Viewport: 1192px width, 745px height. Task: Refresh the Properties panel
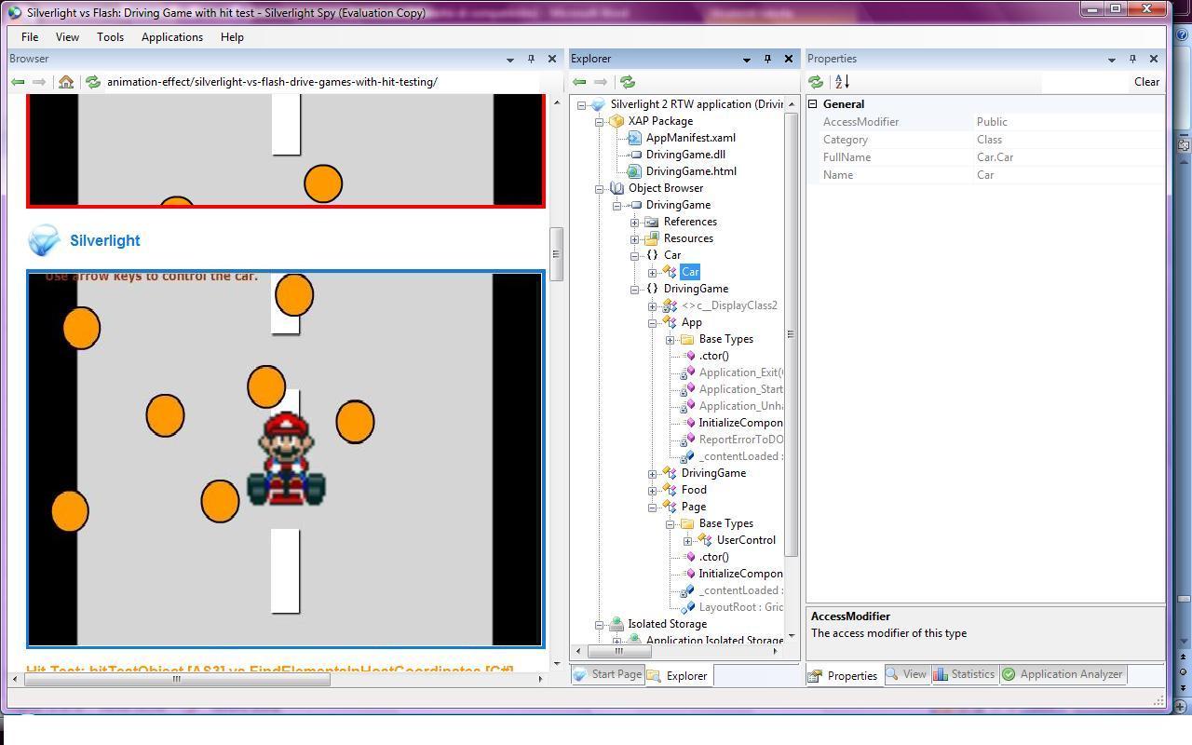(816, 82)
